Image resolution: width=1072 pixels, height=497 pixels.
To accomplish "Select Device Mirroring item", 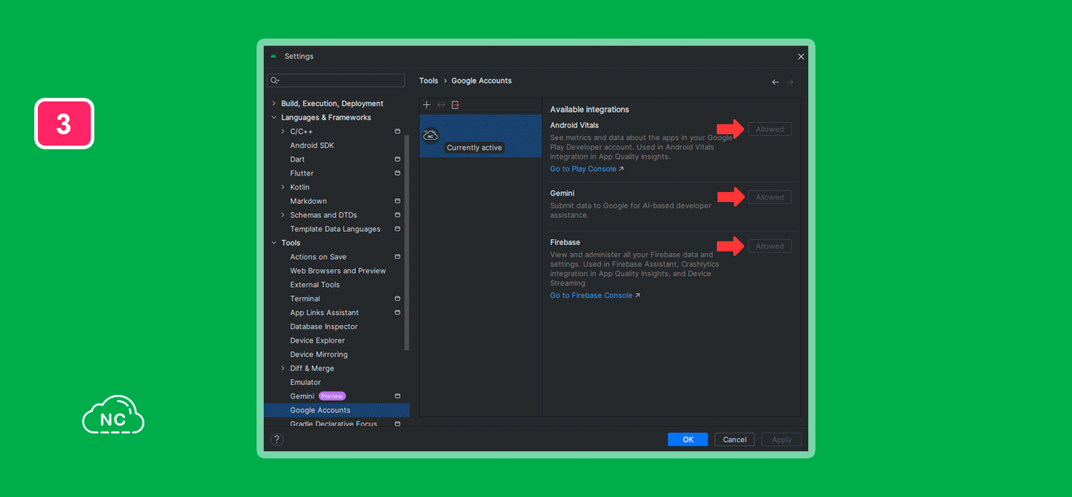I will pyautogui.click(x=319, y=354).
